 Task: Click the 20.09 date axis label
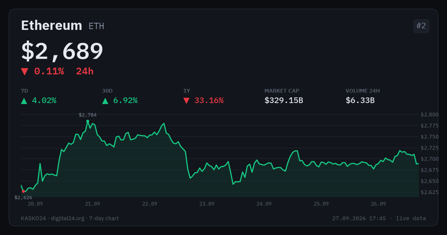point(35,204)
